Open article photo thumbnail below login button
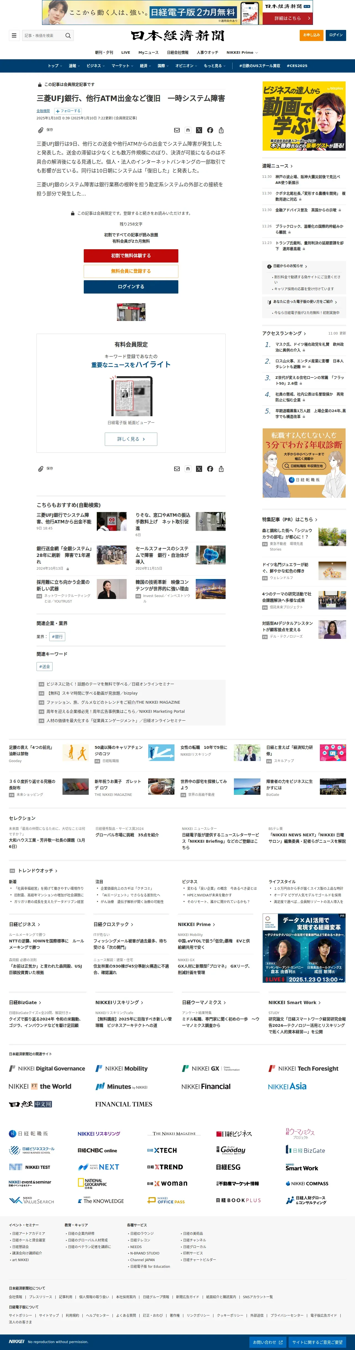The image size is (355, 1350). [x=131, y=312]
